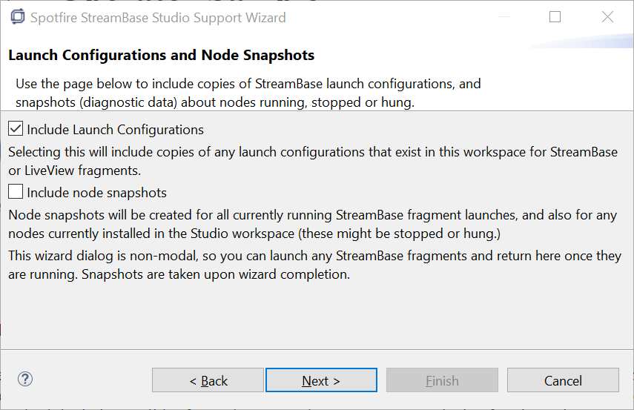
Task: Open help with the question mark icon
Action: (25, 380)
